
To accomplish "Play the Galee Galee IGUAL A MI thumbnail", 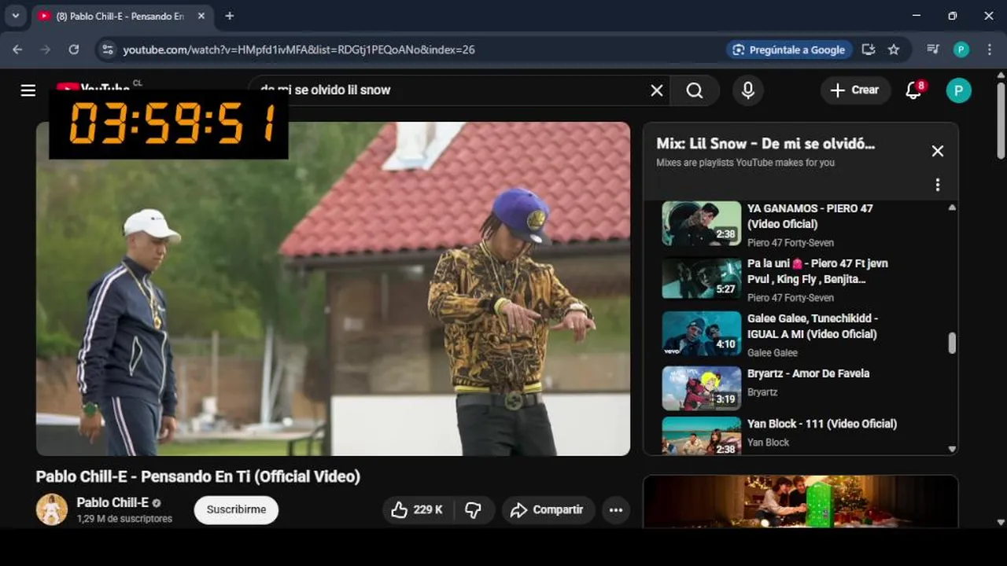I will click(x=702, y=333).
